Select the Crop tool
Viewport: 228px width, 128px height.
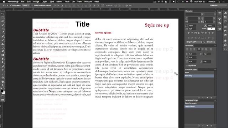(2, 29)
